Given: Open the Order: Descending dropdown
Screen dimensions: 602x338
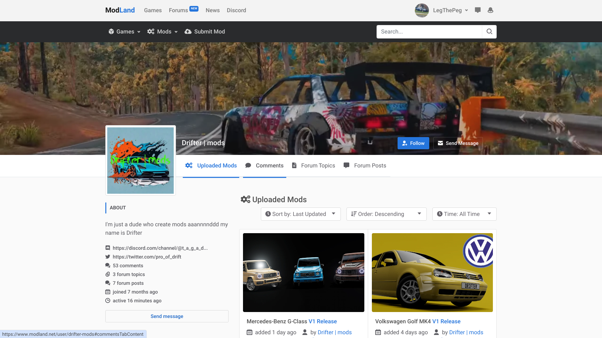Looking at the screenshot, I should pos(386,214).
